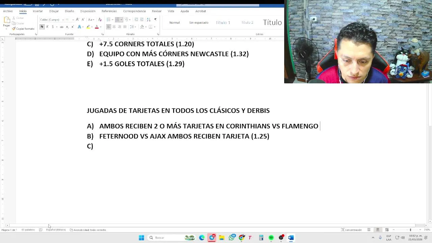Decrease font size with the smaller A
Image resolution: width=432 pixels, height=243 pixels.
[x=83, y=20]
